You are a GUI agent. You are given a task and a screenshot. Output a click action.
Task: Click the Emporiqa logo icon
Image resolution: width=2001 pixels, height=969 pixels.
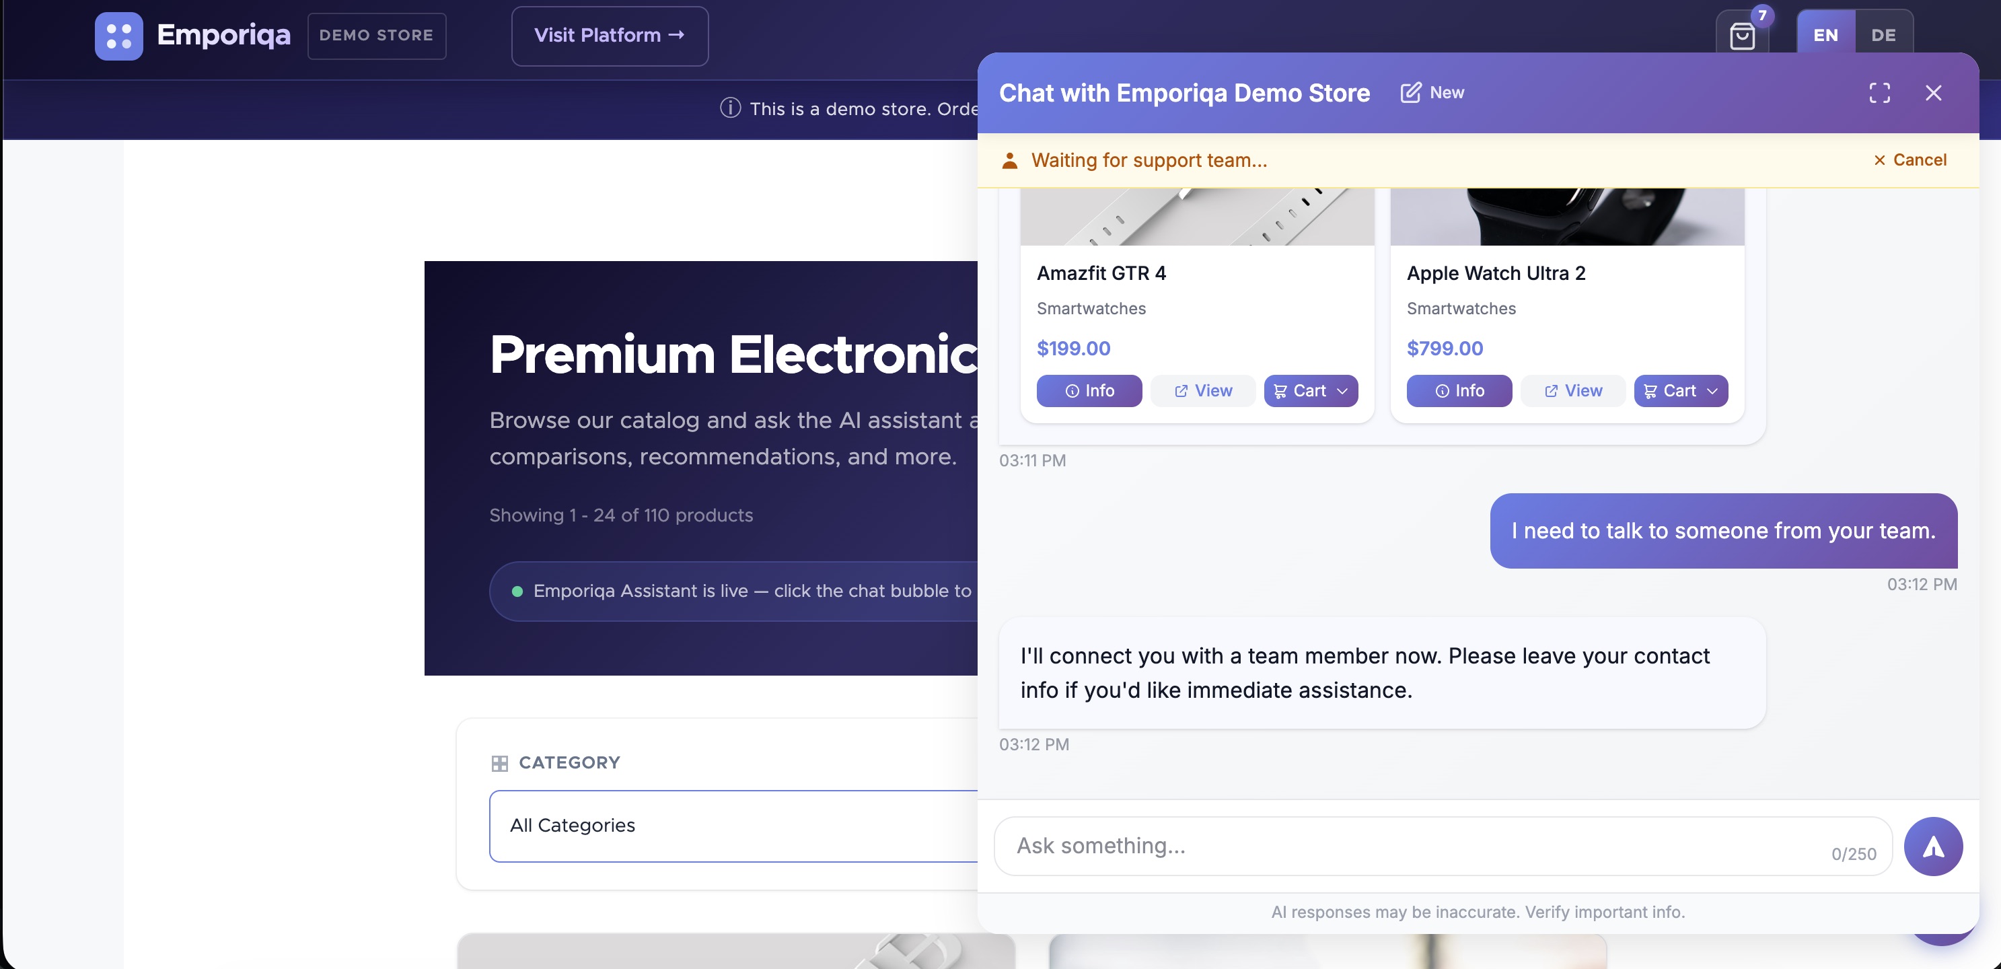(119, 36)
